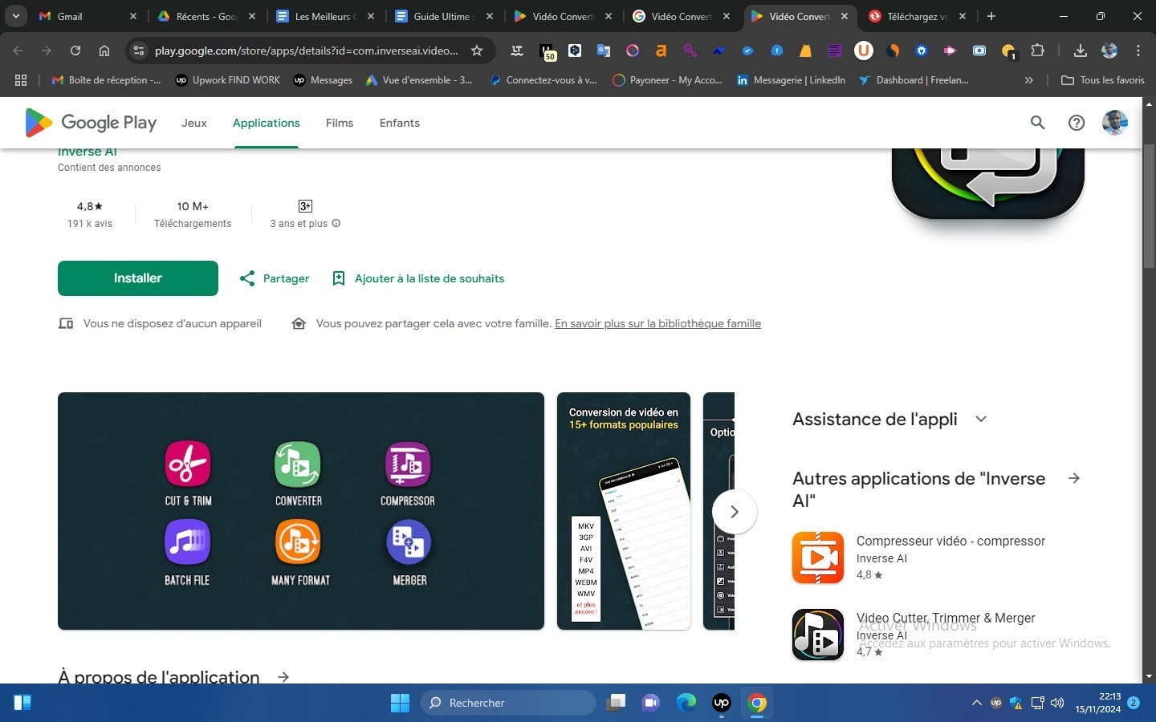Select the Applications tab

tap(267, 123)
